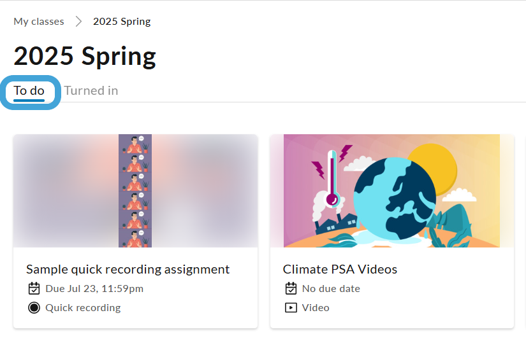This screenshot has width=526, height=341.
Task: Click the large 2025 Spring page heading
Action: (x=85, y=56)
